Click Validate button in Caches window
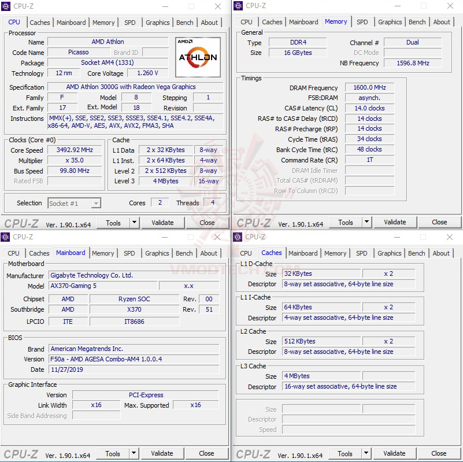 tap(394, 453)
